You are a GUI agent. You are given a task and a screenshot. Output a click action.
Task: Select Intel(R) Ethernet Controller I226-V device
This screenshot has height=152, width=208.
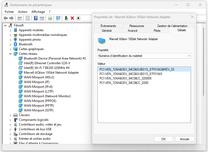(x=47, y=63)
